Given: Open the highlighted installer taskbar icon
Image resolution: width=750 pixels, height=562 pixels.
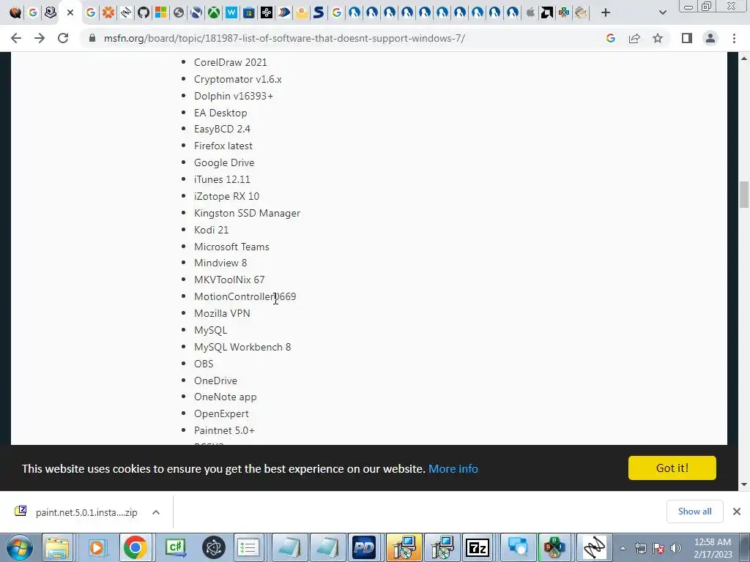Looking at the screenshot, I should pyautogui.click(x=404, y=547).
